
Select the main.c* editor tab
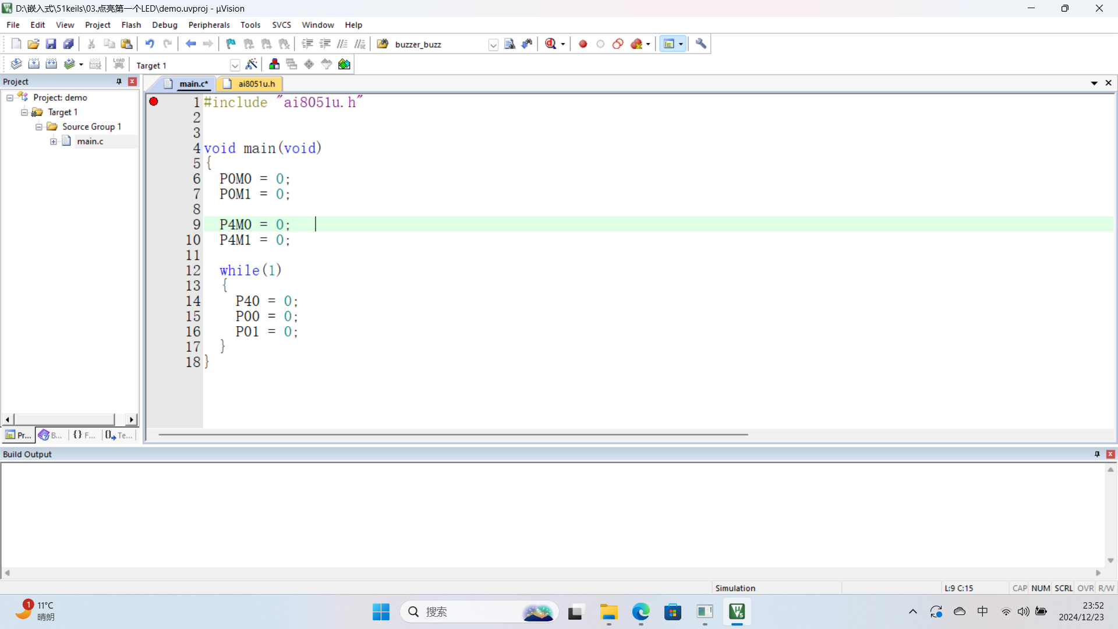coord(187,84)
